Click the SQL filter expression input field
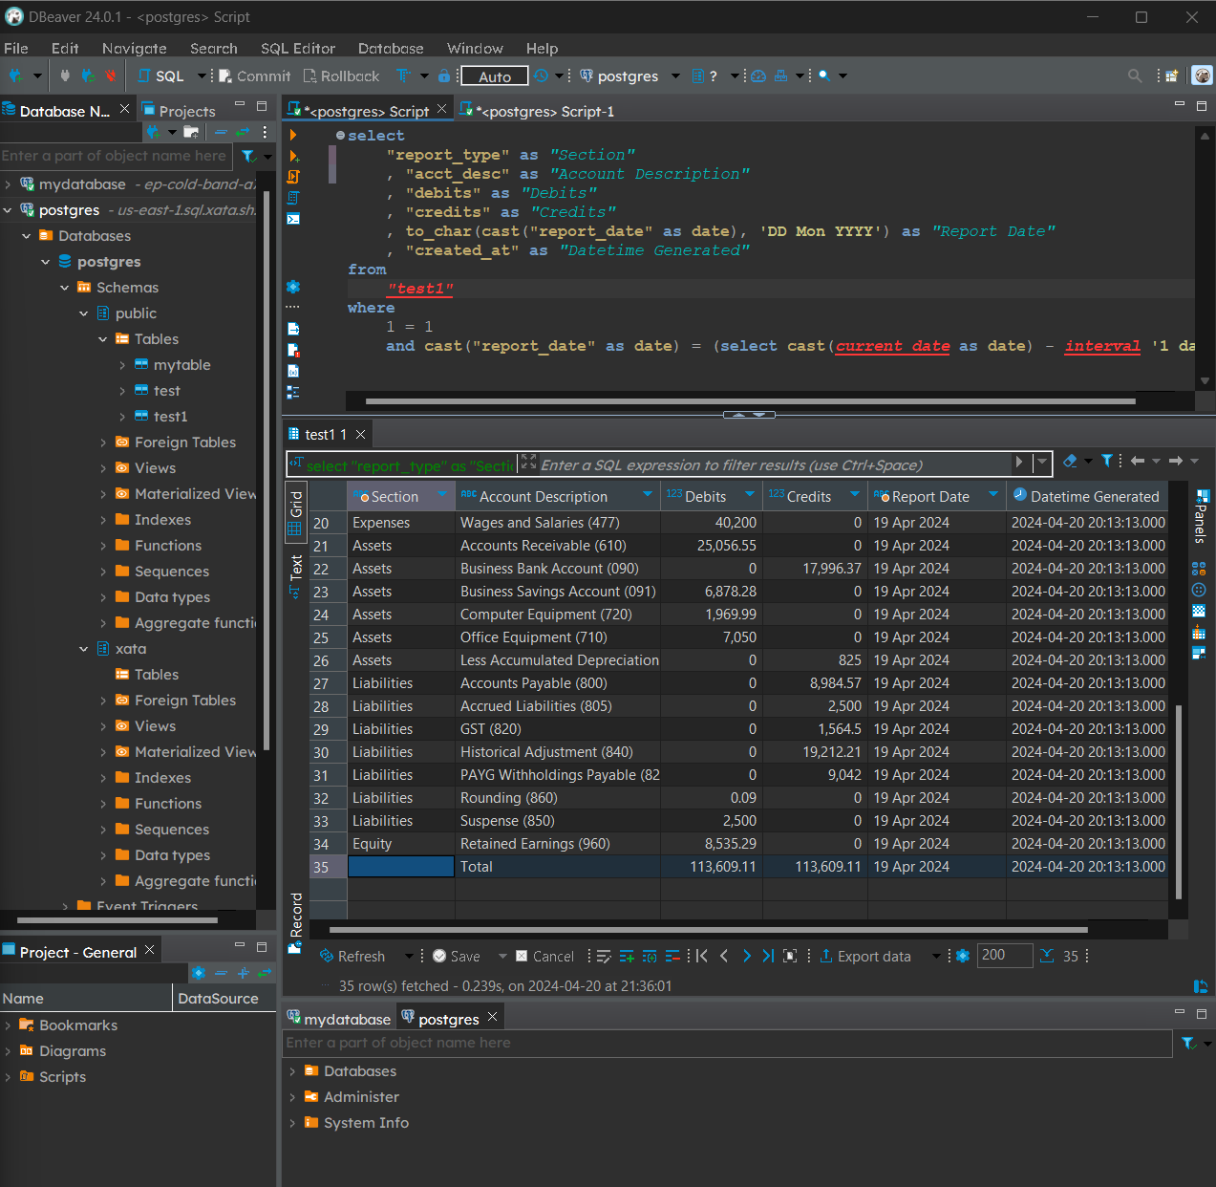 [774, 465]
